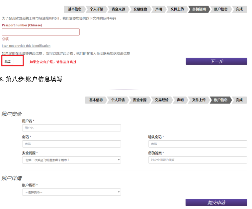Open the 'I can not provide this identification' link
The height and width of the screenshot is (209, 252).
point(26,46)
